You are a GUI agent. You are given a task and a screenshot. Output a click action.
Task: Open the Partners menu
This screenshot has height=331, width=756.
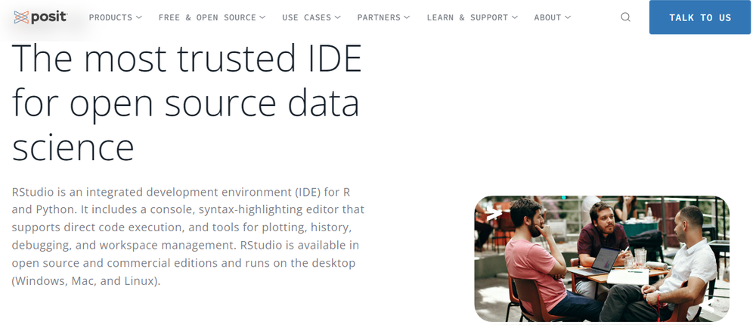pos(384,17)
